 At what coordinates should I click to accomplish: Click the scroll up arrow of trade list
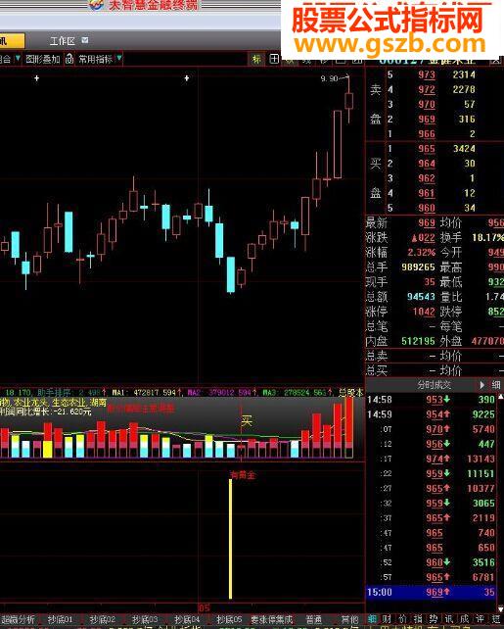(x=500, y=397)
